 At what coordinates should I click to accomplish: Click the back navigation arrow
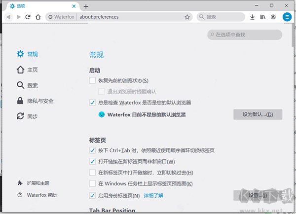tap(9, 17)
